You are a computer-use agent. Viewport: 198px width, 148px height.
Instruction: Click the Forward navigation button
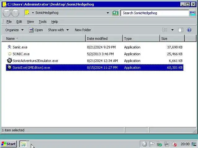15,13
